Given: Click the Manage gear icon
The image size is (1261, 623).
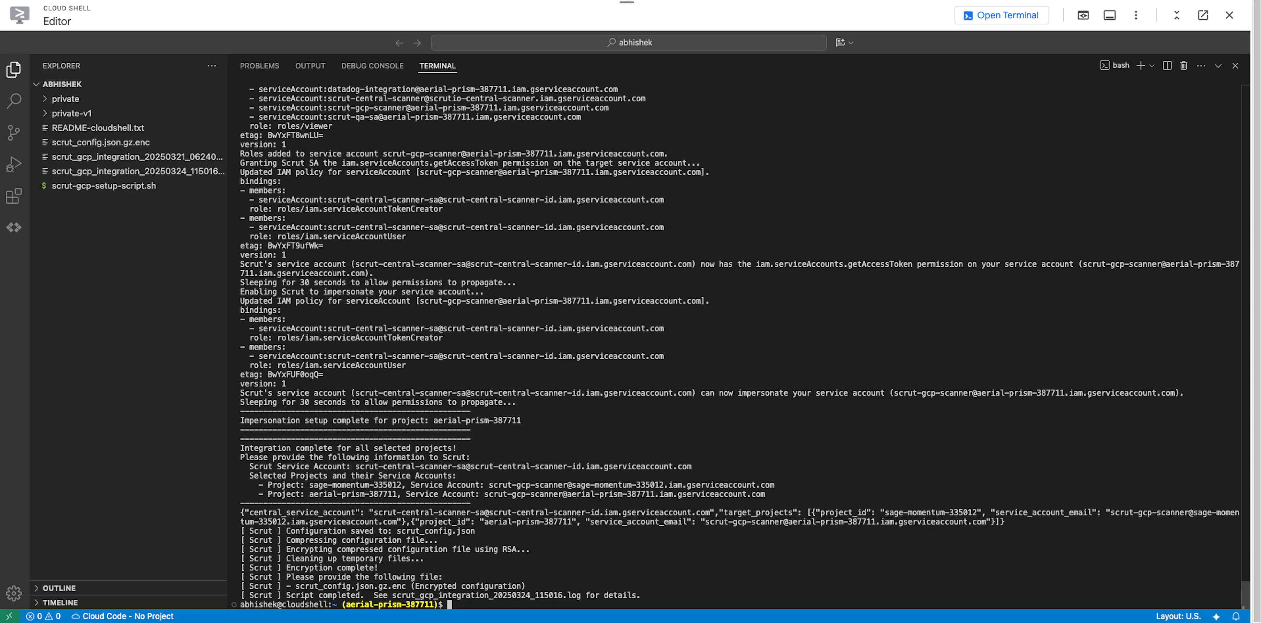Looking at the screenshot, I should (14, 593).
